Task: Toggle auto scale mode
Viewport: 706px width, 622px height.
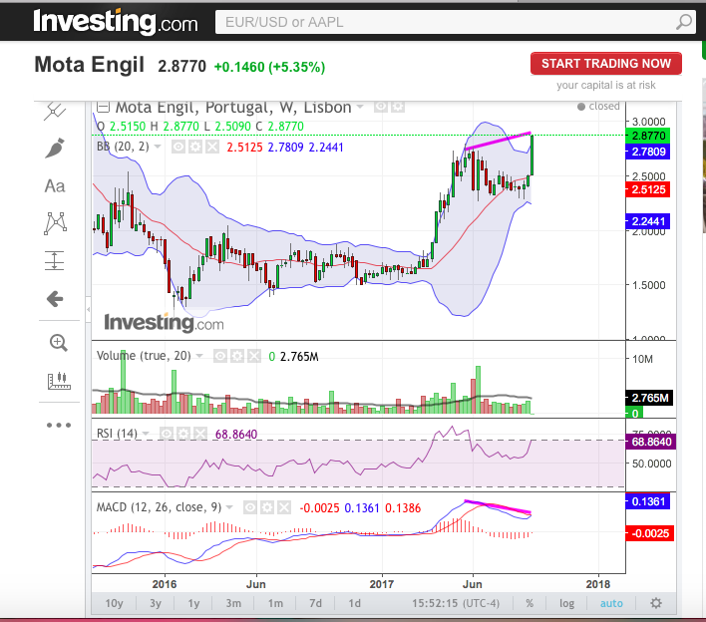Action: 611,603
